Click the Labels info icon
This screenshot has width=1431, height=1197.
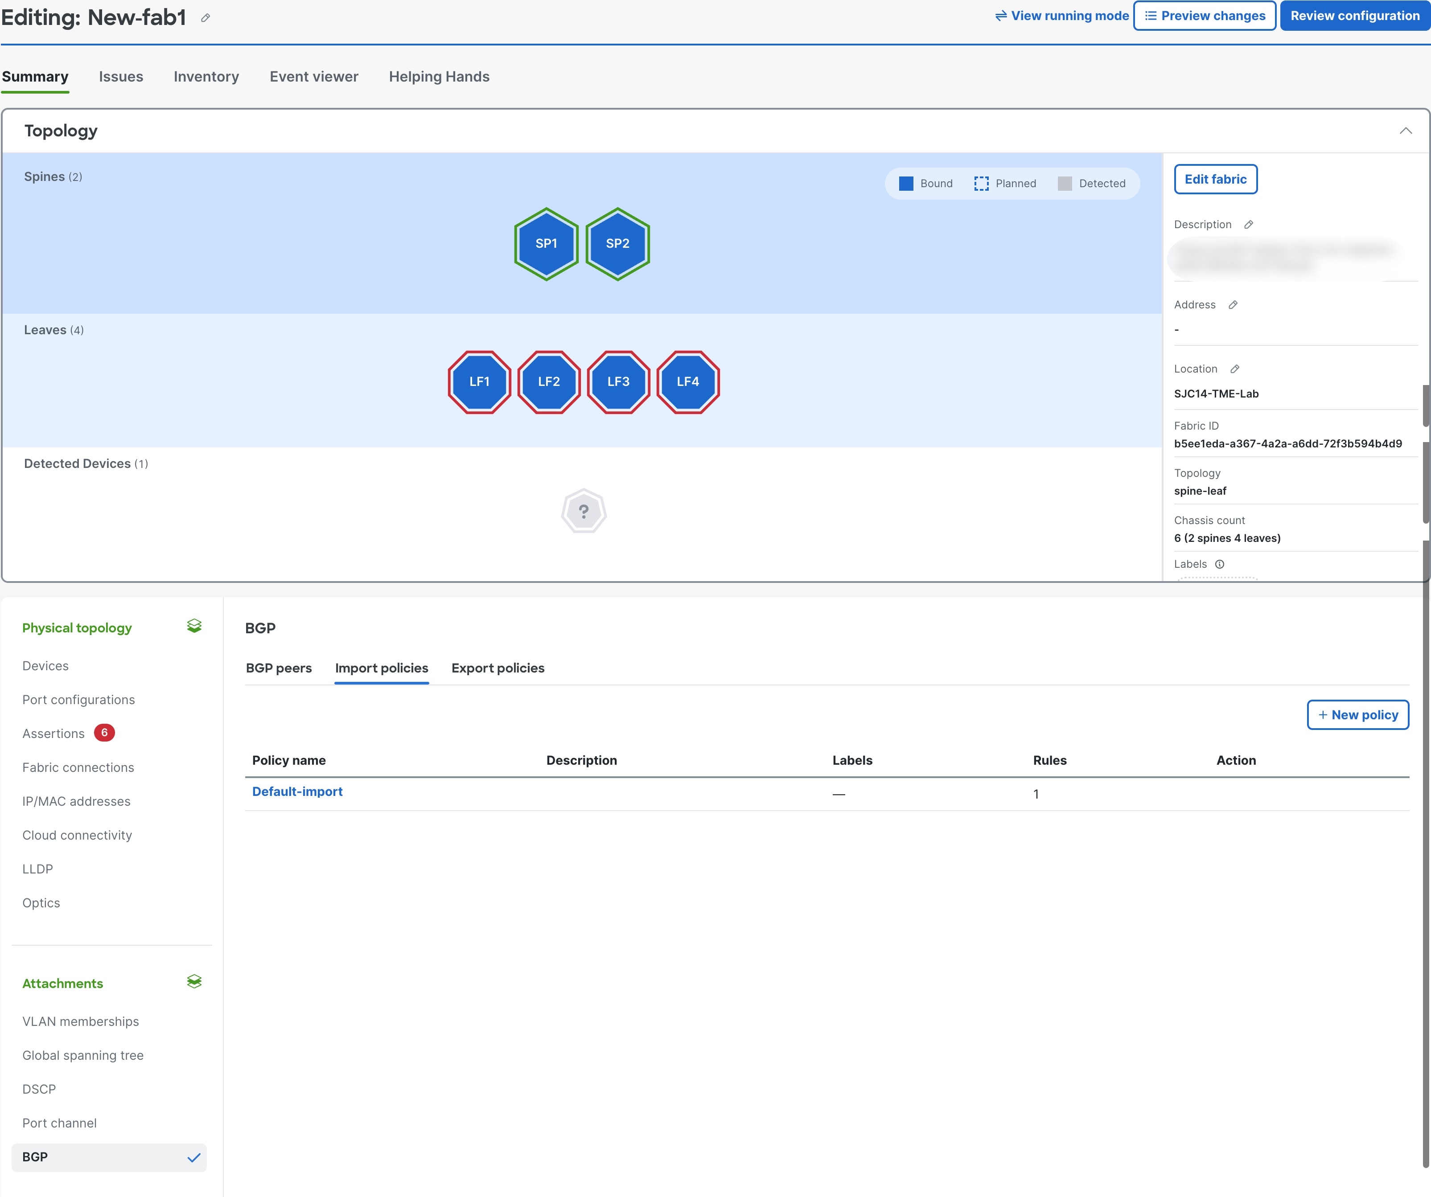tap(1220, 564)
